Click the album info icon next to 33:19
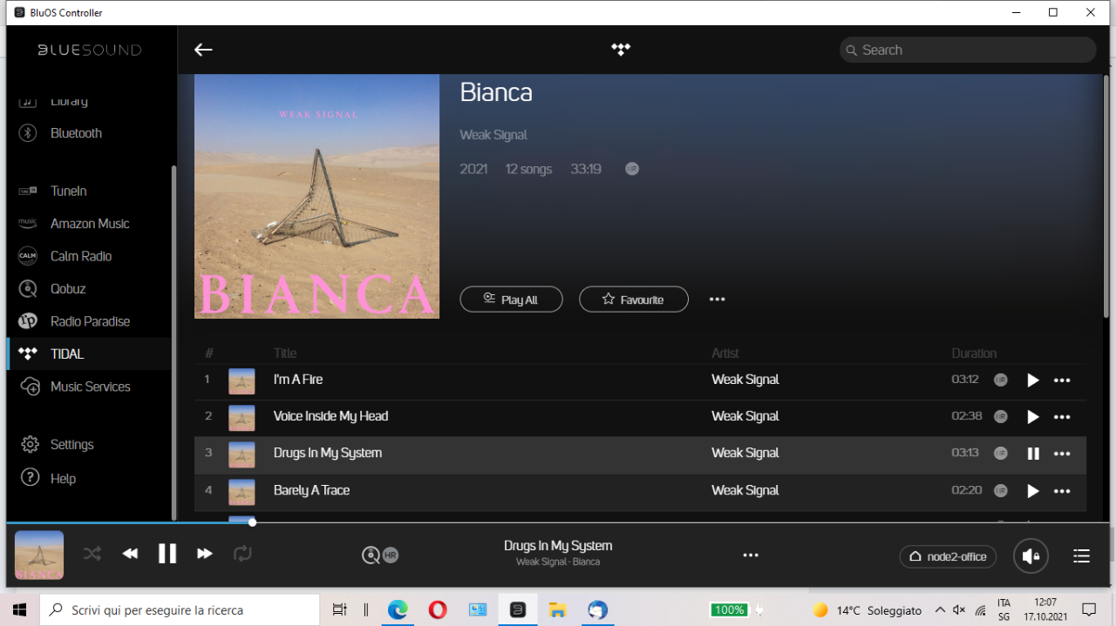This screenshot has height=626, width=1116. (632, 169)
